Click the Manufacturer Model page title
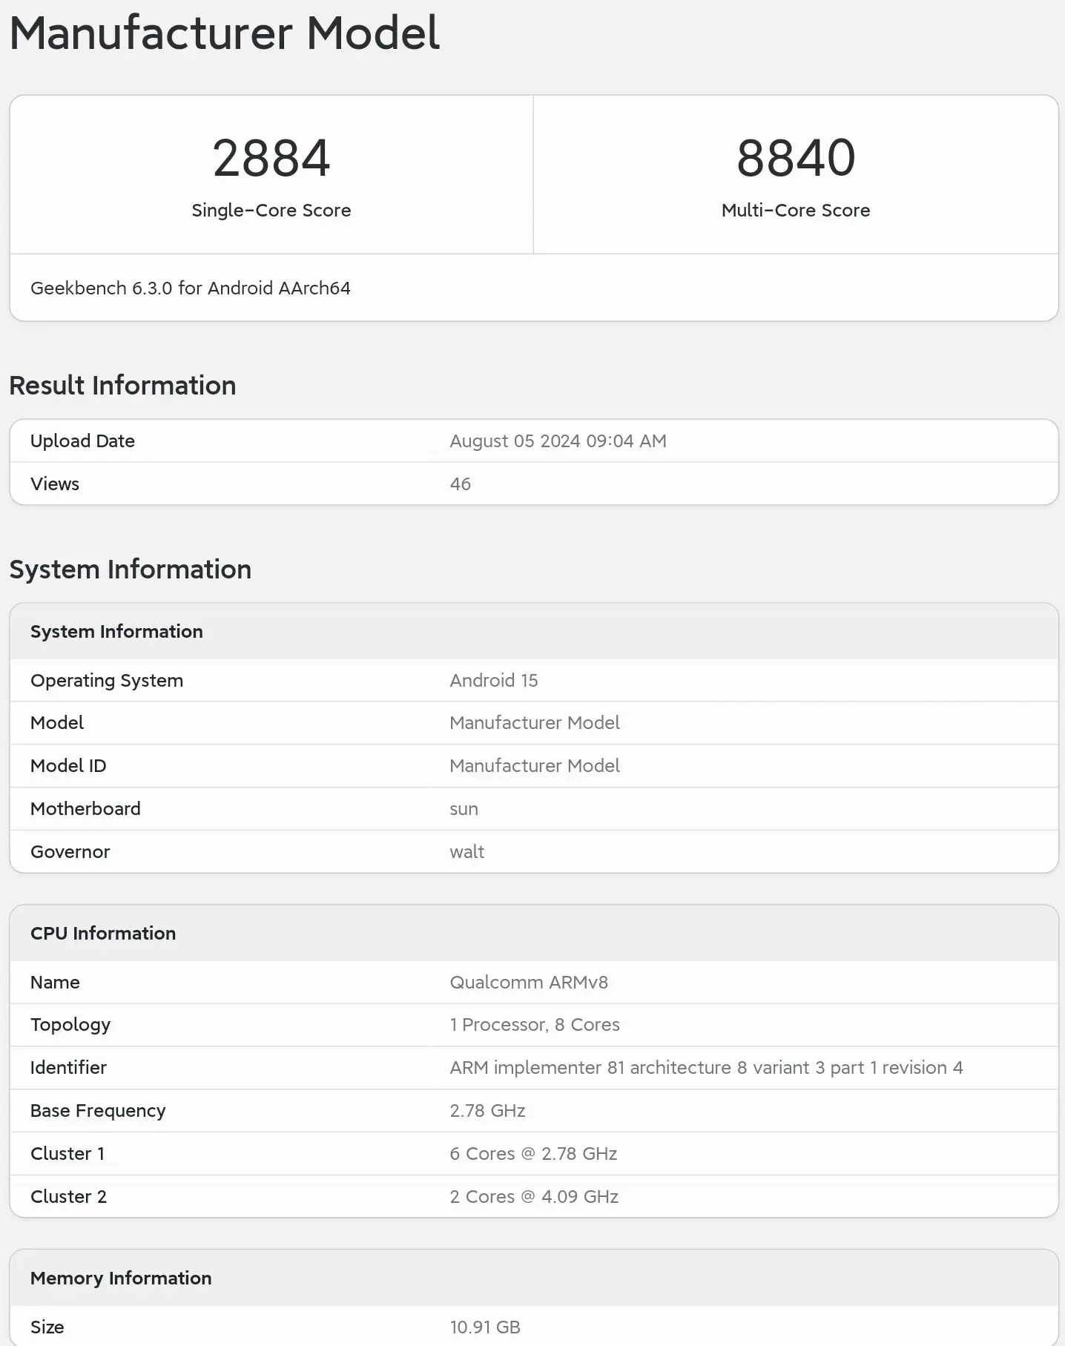Screen dimensions: 1065x1346 pos(224,33)
